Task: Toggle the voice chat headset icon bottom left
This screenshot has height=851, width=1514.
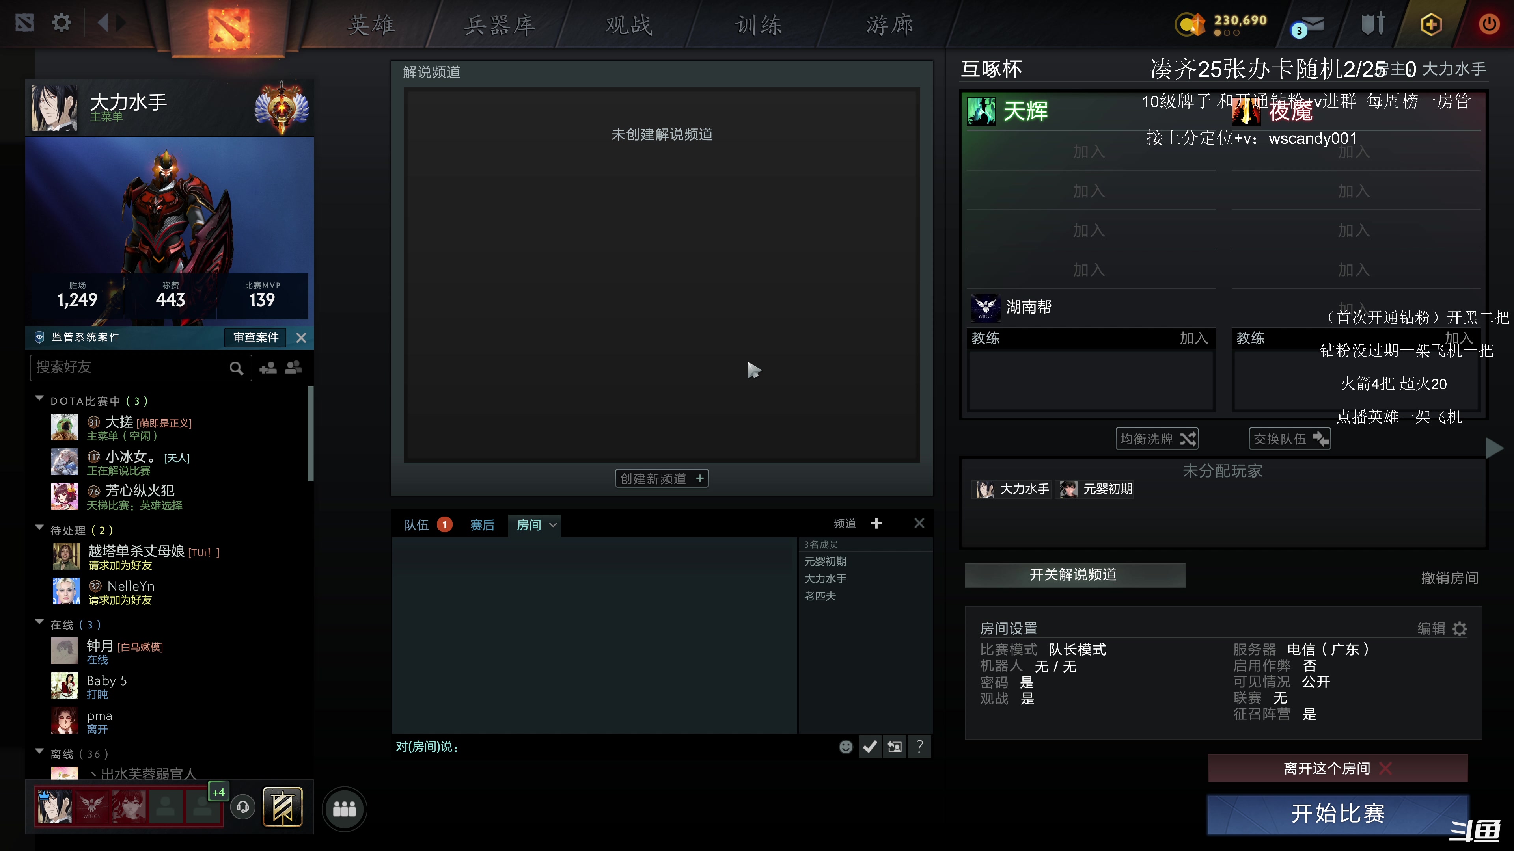Action: 243,807
